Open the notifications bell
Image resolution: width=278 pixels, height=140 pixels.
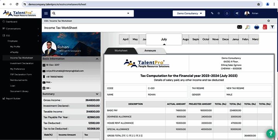pos(227,13)
